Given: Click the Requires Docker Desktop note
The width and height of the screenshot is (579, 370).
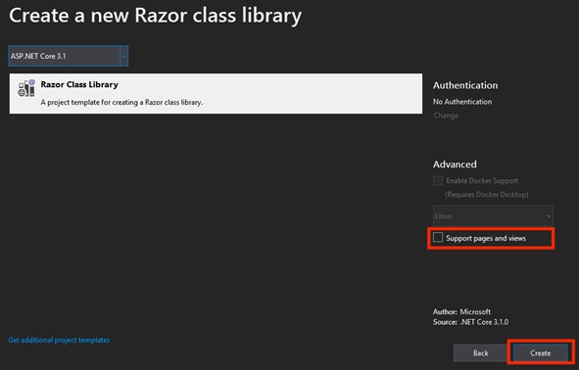Looking at the screenshot, I should click(x=487, y=195).
